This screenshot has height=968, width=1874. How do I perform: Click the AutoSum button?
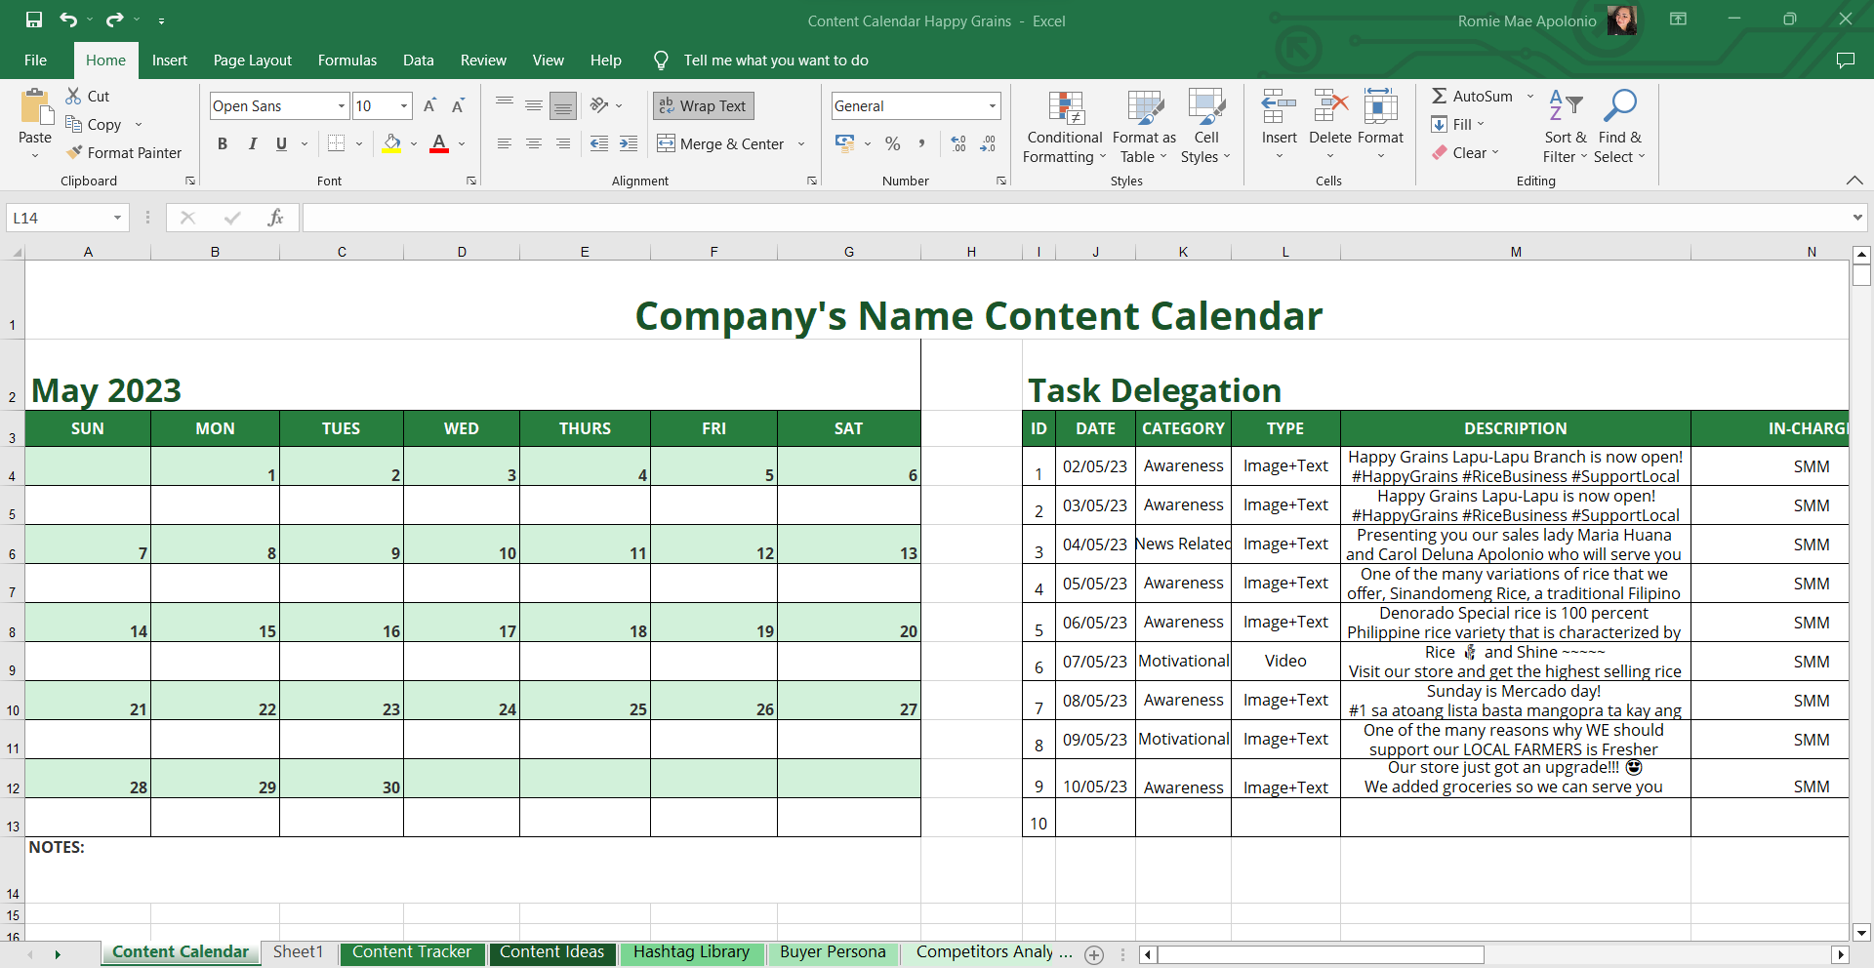pyautogui.click(x=1472, y=96)
